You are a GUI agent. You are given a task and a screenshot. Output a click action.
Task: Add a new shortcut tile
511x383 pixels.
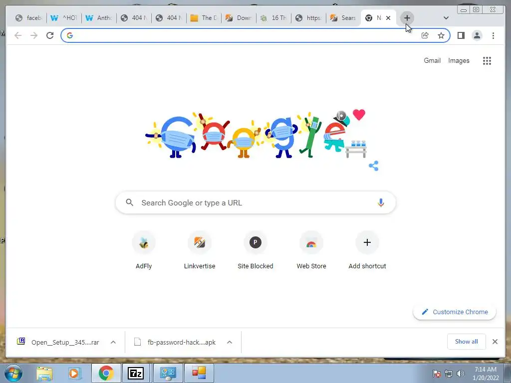coord(367,250)
